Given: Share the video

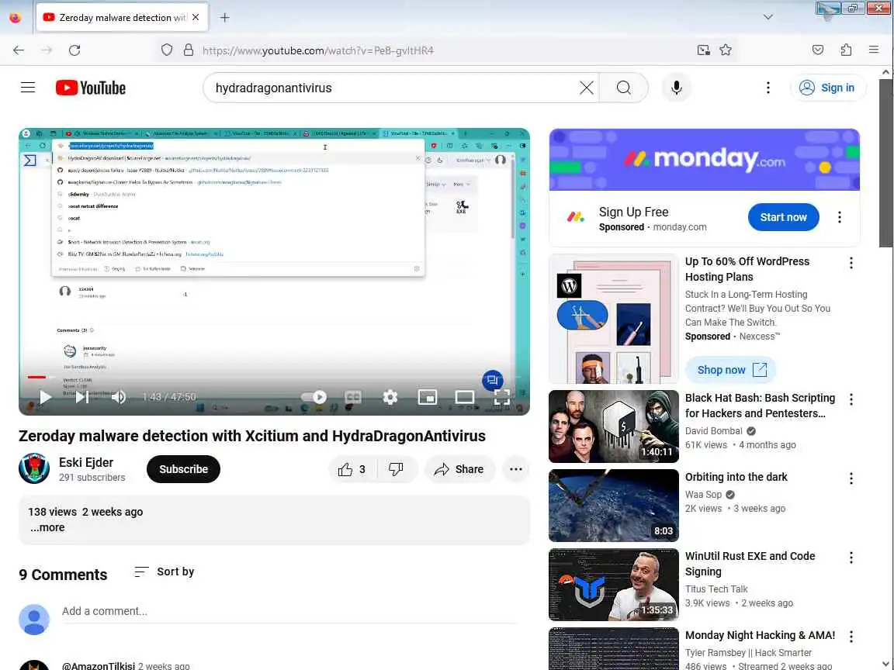Looking at the screenshot, I should pyautogui.click(x=459, y=469).
